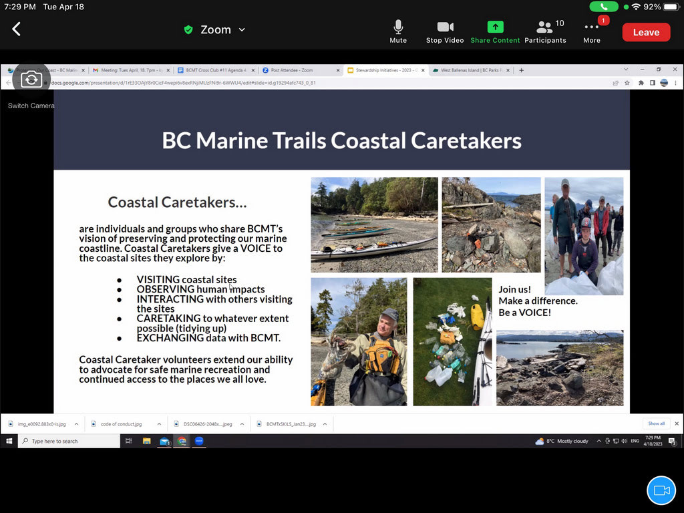Open the Windows notification center
Image resolution: width=684 pixels, height=513 pixels.
pos(672,441)
